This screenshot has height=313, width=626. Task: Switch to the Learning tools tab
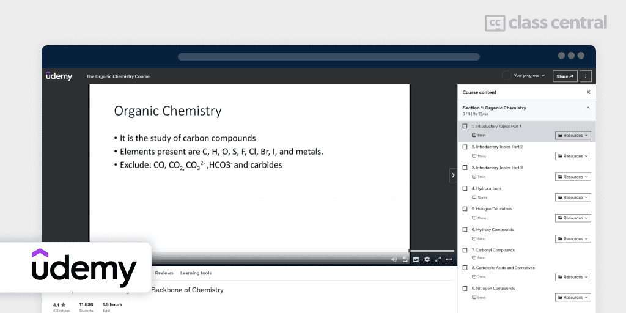[196, 273]
